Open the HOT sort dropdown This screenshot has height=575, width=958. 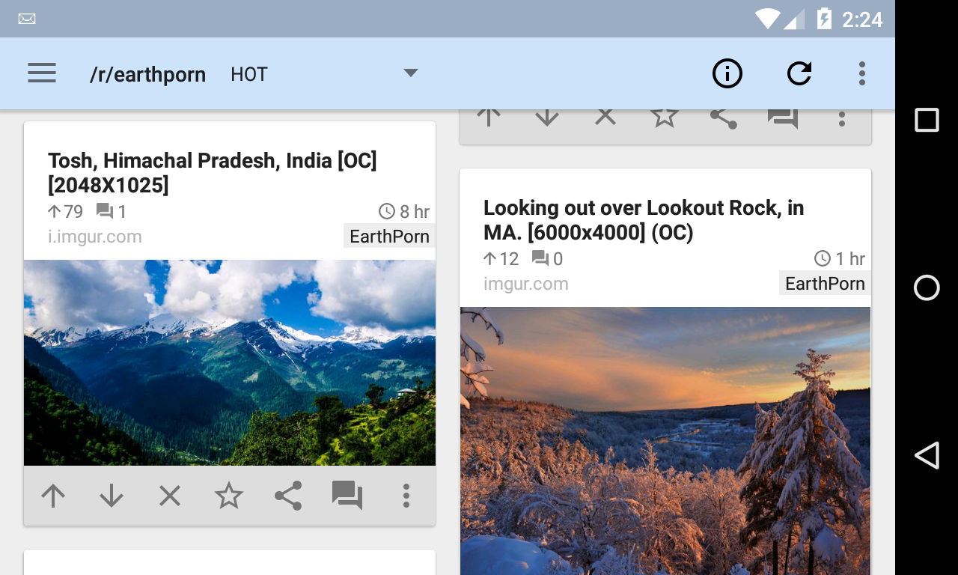pos(324,74)
